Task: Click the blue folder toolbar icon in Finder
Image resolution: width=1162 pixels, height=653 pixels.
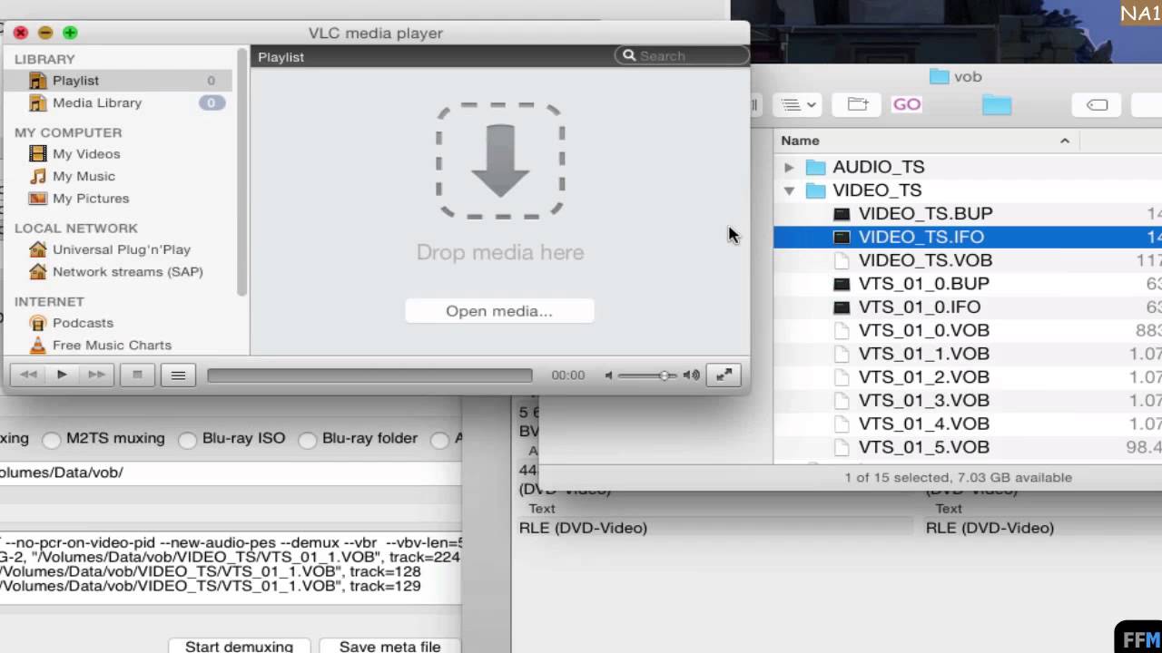Action: point(996,104)
